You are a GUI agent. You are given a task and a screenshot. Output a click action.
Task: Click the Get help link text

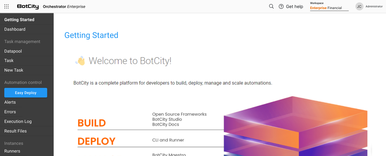pyautogui.click(x=294, y=6)
